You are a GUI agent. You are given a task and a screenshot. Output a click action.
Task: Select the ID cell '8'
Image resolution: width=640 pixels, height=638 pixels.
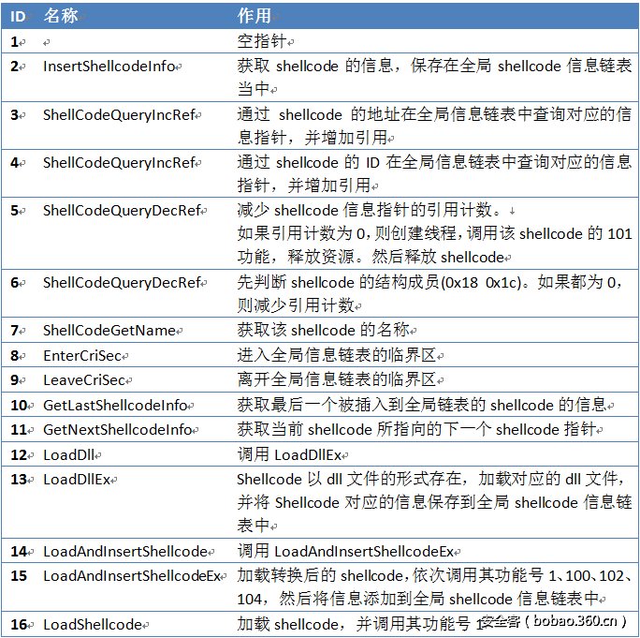14,356
